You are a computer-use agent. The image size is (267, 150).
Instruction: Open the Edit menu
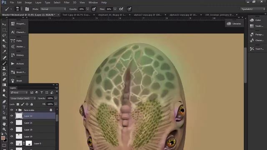coord(20,2)
